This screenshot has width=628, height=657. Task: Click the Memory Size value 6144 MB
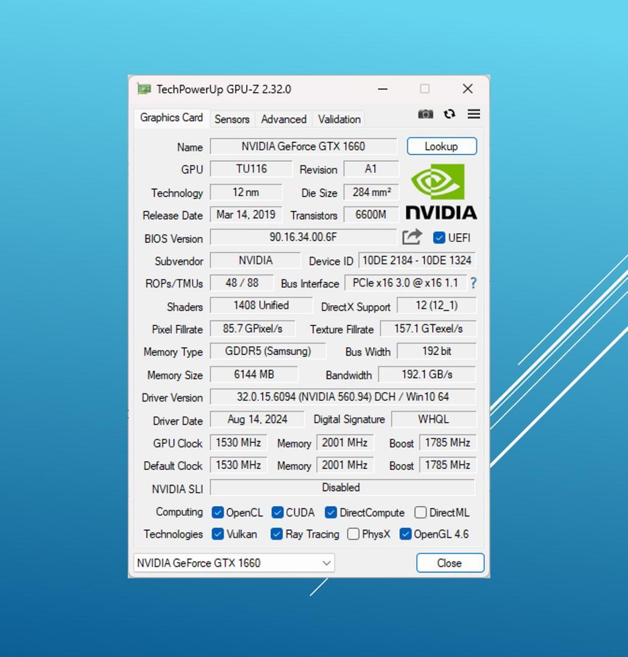coord(254,374)
